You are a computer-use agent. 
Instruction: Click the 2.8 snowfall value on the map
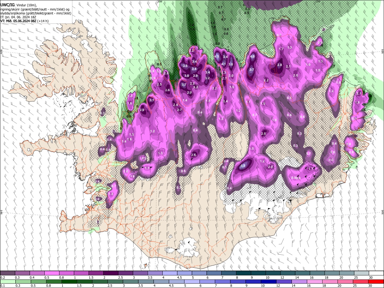tap(280, 65)
